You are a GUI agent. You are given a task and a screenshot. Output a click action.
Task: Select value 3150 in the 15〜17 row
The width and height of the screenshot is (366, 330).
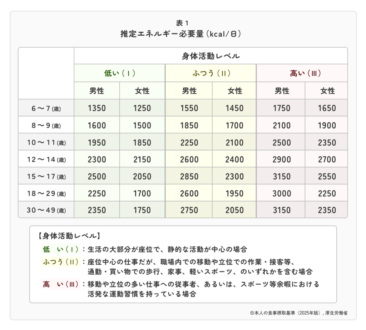(x=282, y=177)
